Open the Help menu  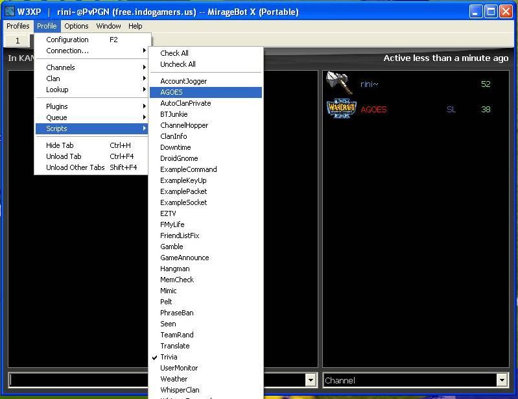(x=135, y=26)
